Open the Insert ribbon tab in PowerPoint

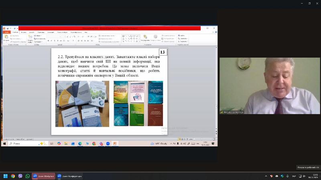click(x=24, y=32)
